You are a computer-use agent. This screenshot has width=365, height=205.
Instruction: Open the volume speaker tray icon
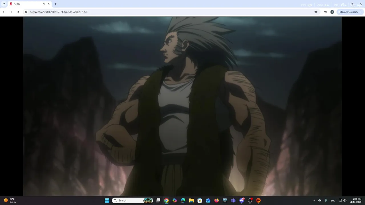click(345, 200)
